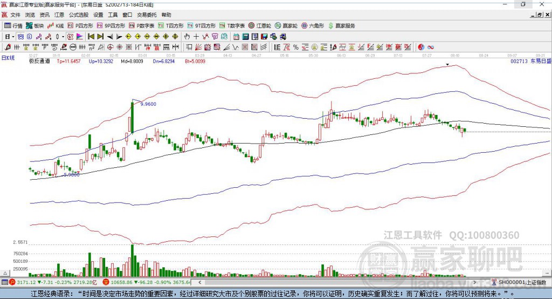Click the 极反通道 indicator name
Image resolution: width=552 pixels, height=299 pixels.
(x=39, y=62)
